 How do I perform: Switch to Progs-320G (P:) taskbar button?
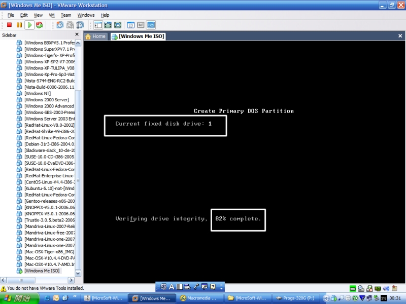pyautogui.click(x=296, y=298)
